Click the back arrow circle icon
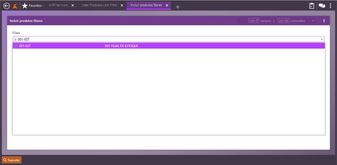Viewport: 337px width, 165px height. tap(7, 6)
